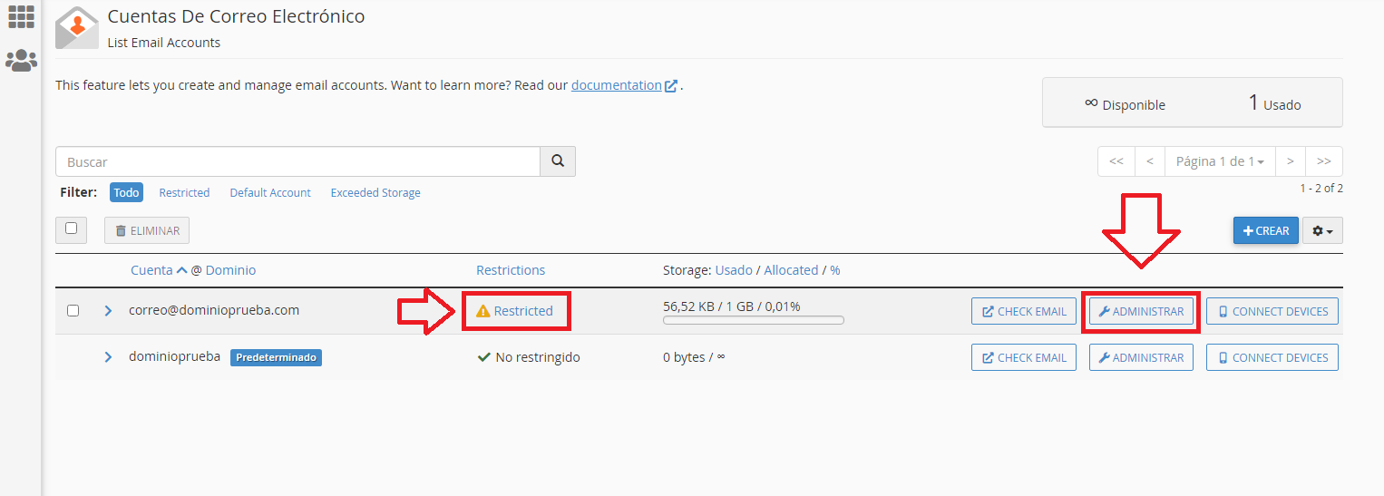Select the Exceeded Storage filter

(375, 192)
